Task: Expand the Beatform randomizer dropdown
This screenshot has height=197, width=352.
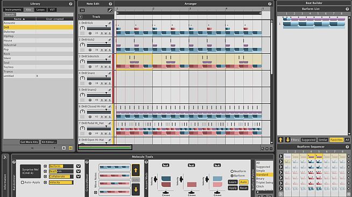Action: [x=79, y=171]
